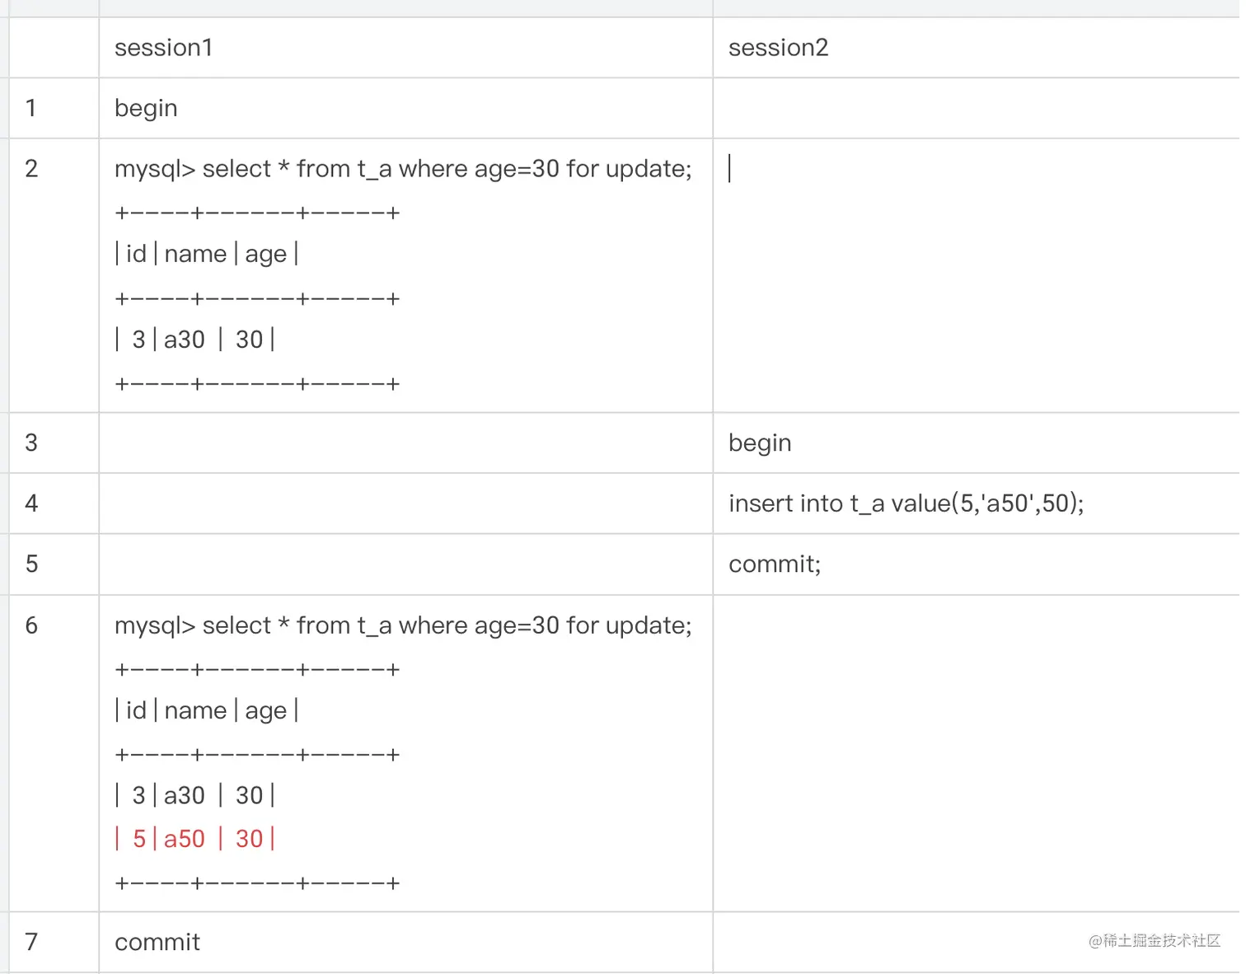Click row number 7 cell

coord(54,942)
